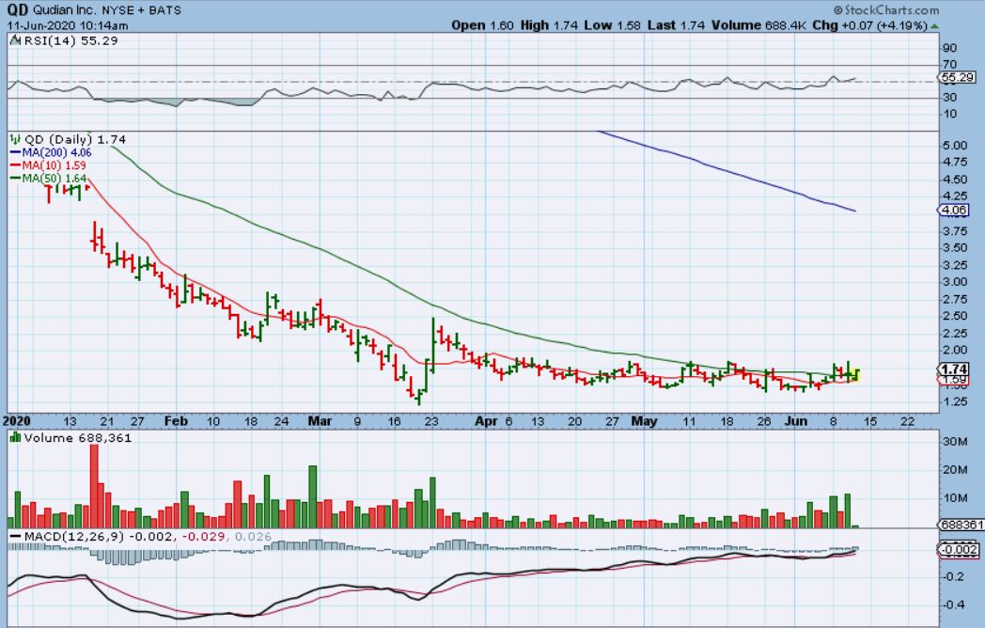Select the green MA(50) legend line marker

pyautogui.click(x=15, y=177)
